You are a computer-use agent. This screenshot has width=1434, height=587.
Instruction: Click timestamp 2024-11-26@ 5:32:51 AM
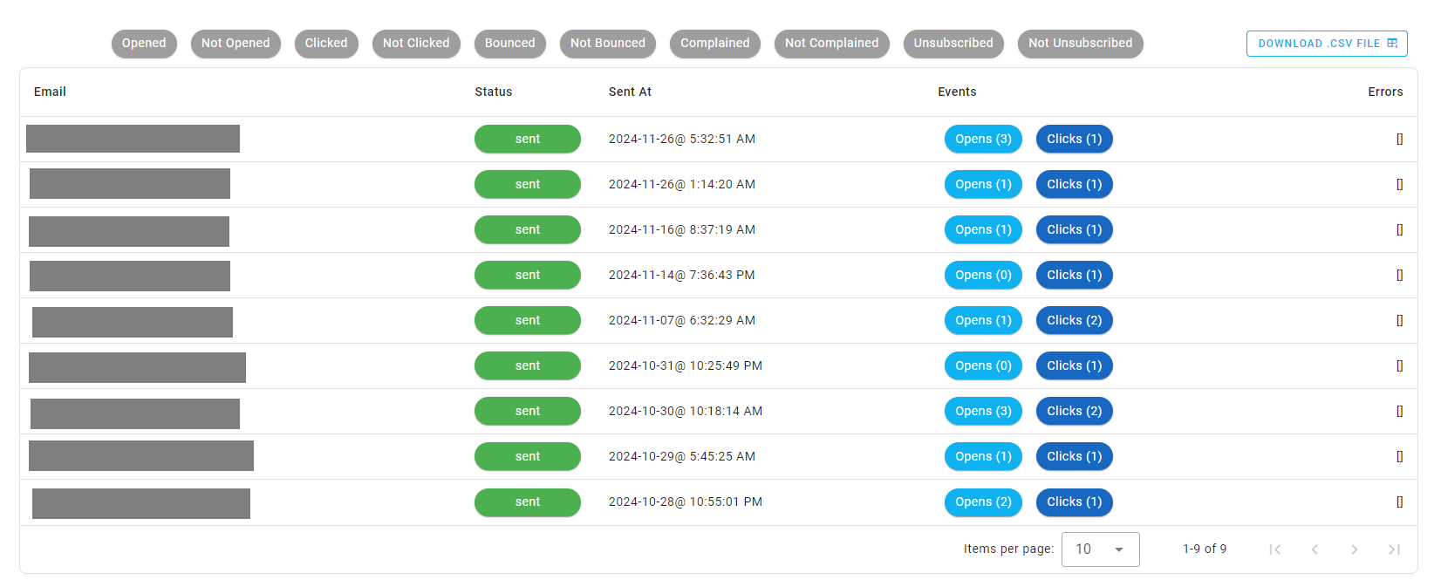[x=682, y=139]
